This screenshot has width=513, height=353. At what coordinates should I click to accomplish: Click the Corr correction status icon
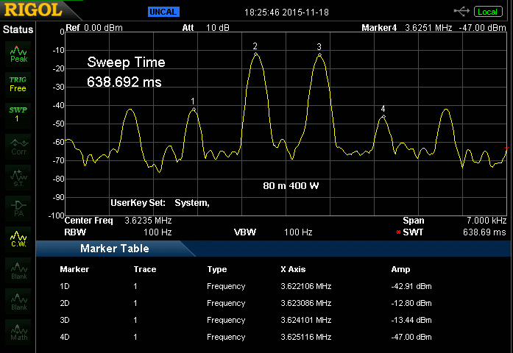pyautogui.click(x=18, y=146)
